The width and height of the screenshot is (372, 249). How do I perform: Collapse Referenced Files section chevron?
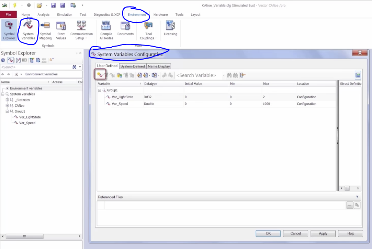point(357,197)
